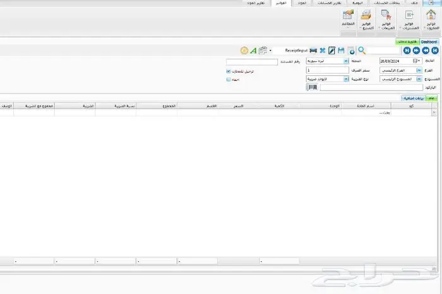442x294 pixels.
Task: Click the document number input field
Action: (252, 62)
